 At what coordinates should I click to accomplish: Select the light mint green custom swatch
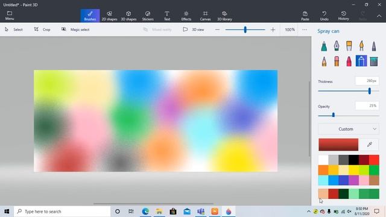point(354,193)
